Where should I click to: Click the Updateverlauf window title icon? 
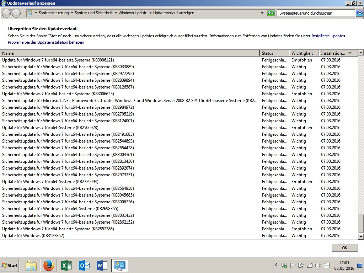tap(3, 3)
